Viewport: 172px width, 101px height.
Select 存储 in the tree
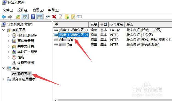click(x=16, y=68)
